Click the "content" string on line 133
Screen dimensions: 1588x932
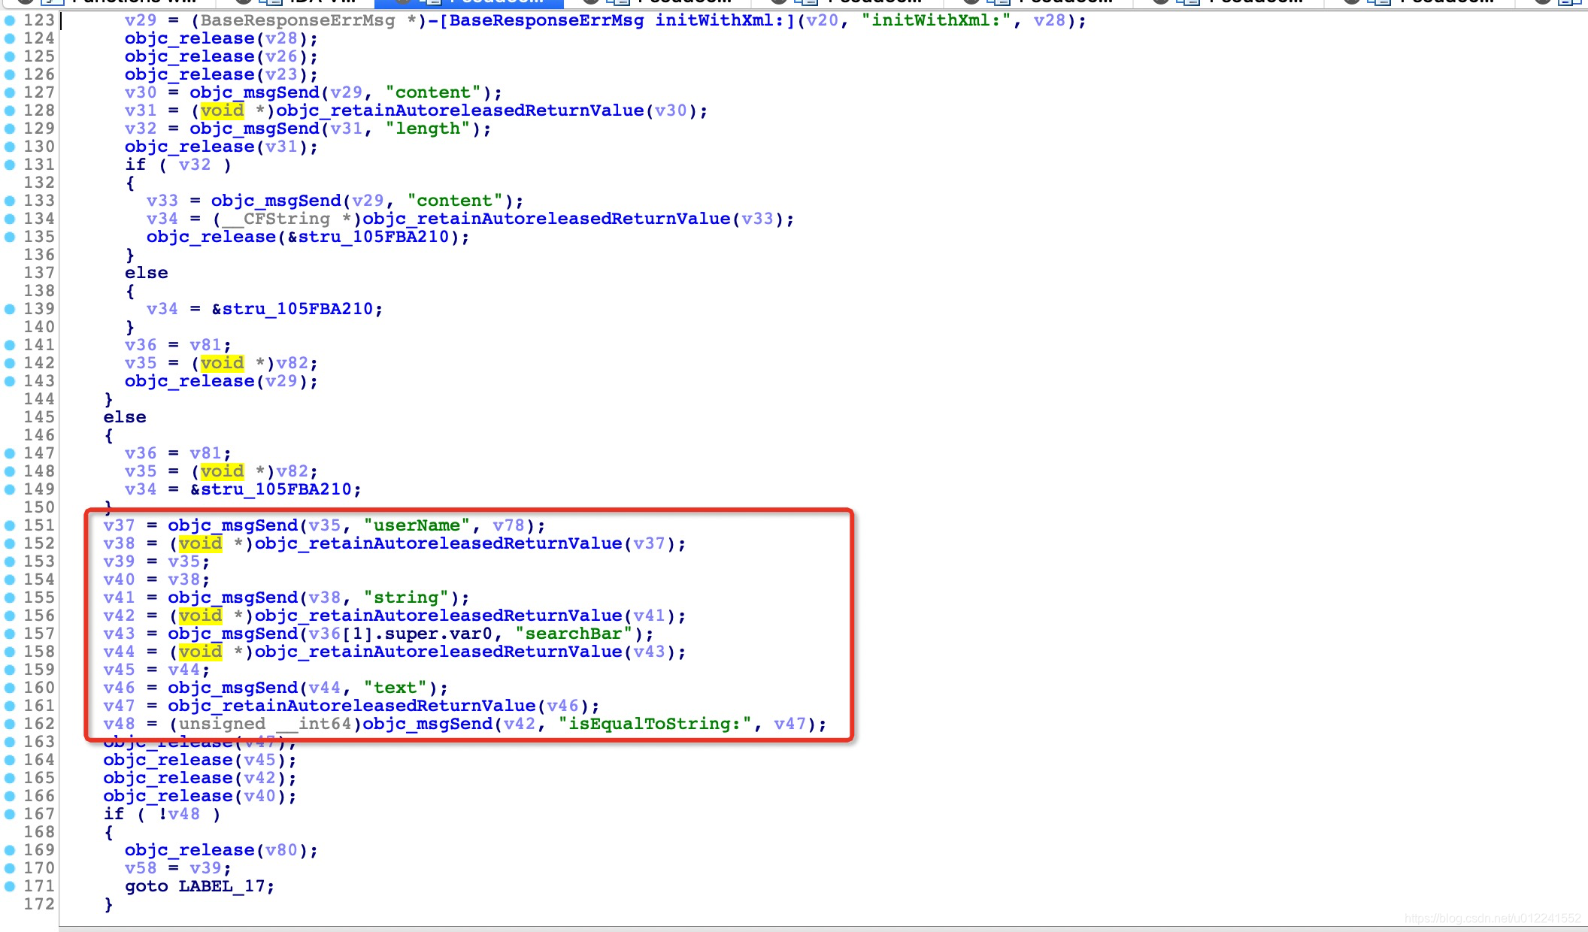click(x=455, y=201)
